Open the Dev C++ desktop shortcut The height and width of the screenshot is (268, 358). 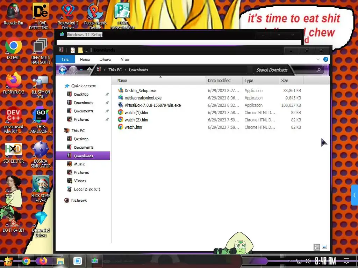pyautogui.click(x=14, y=120)
